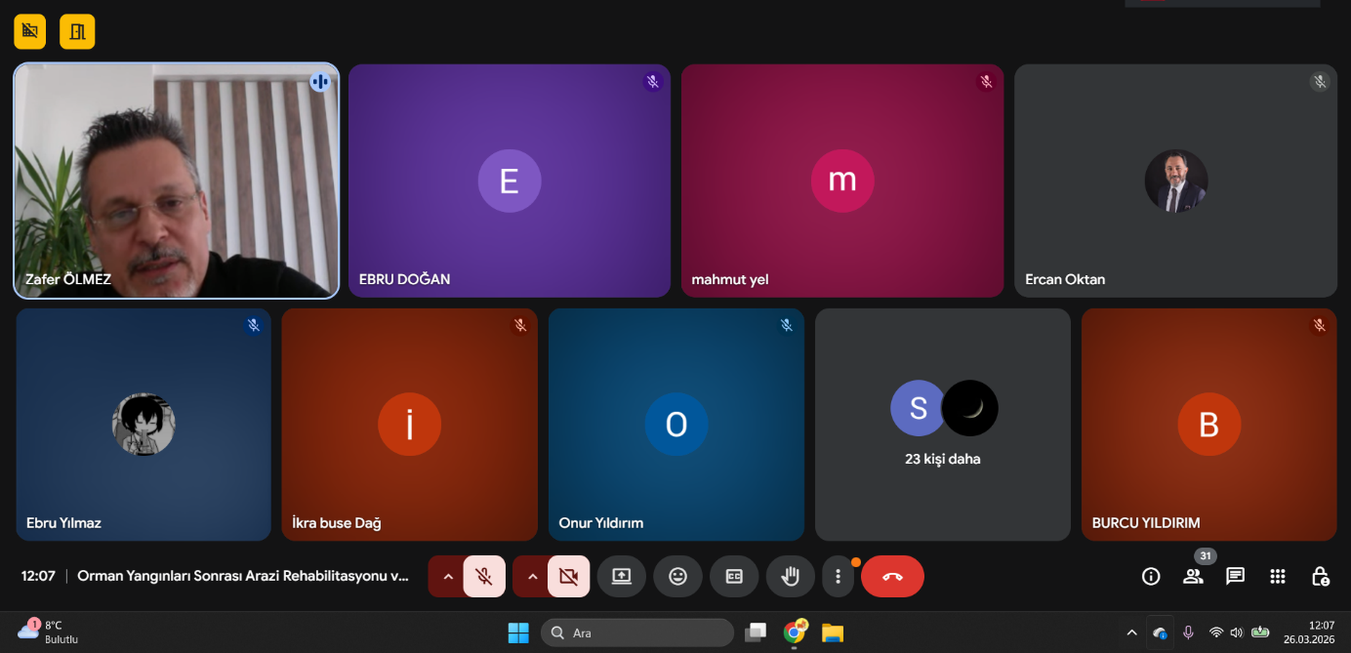Open the activities grid icon
The image size is (1351, 653).
click(1278, 576)
